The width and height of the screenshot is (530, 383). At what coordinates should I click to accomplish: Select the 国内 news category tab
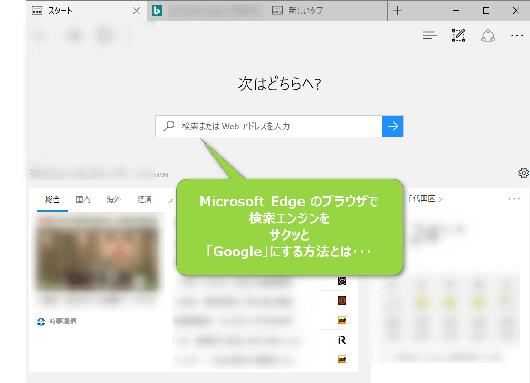[83, 199]
